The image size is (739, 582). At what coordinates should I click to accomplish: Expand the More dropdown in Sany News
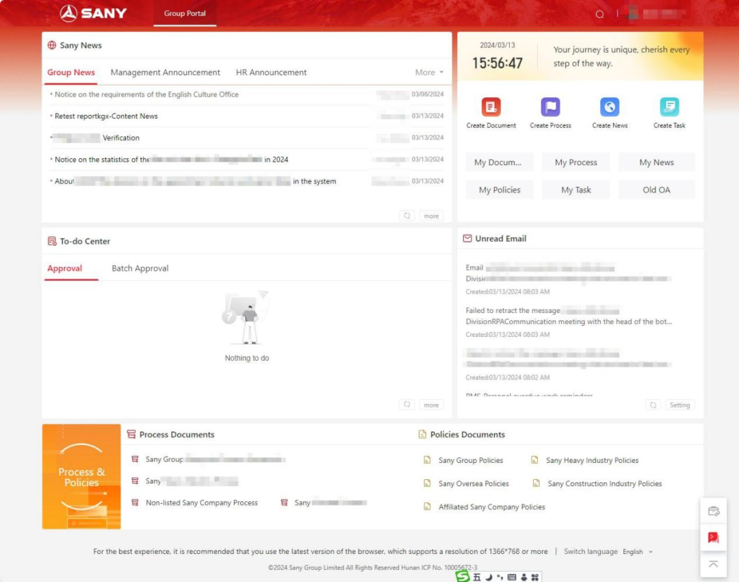pos(429,72)
